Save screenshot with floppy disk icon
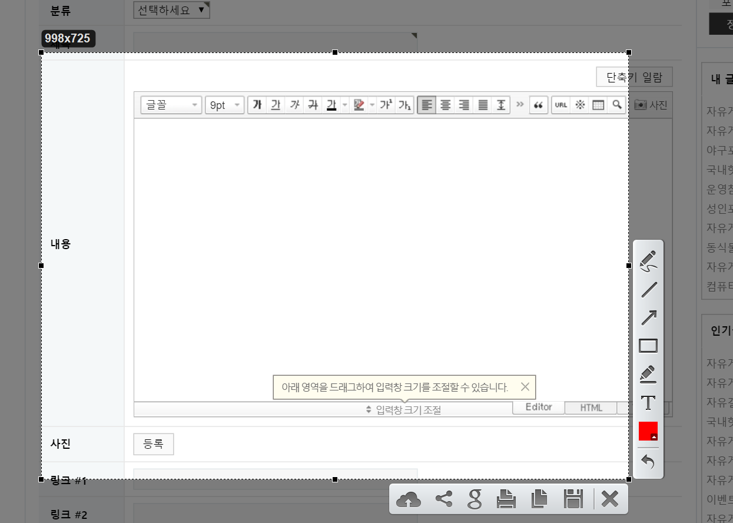 [573, 499]
